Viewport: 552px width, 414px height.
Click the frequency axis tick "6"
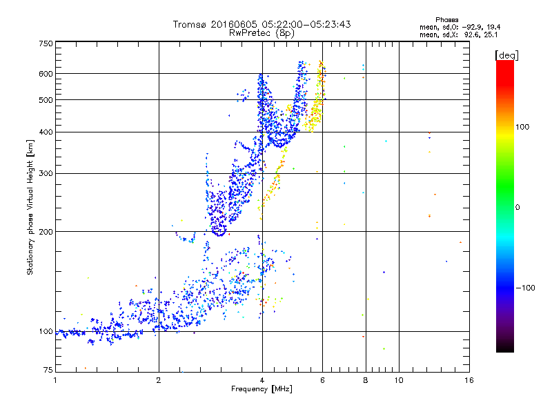(x=322, y=380)
